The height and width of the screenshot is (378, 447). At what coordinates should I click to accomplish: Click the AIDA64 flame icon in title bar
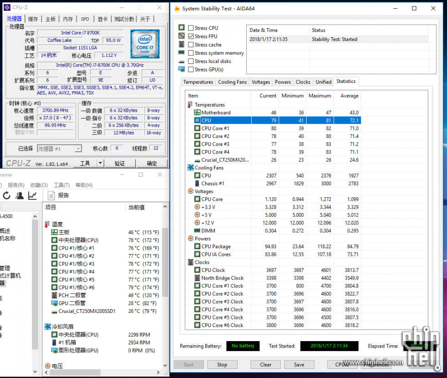[x=177, y=9]
